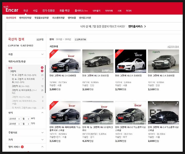Image resolution: width=185 pixels, height=154 pixels.
Task: Open the start month 월 dropdown
Action: (x=26, y=119)
